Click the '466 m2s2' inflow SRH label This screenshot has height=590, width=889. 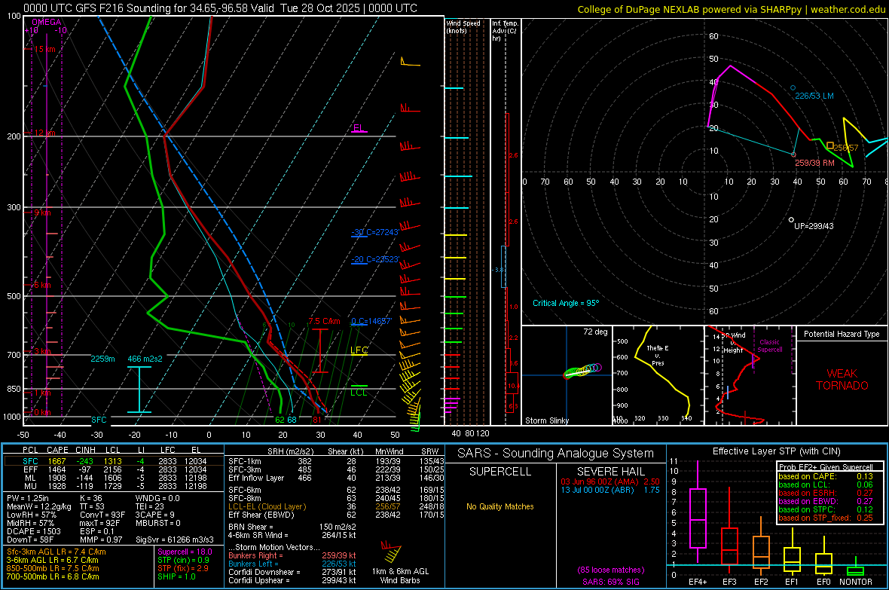pos(145,359)
